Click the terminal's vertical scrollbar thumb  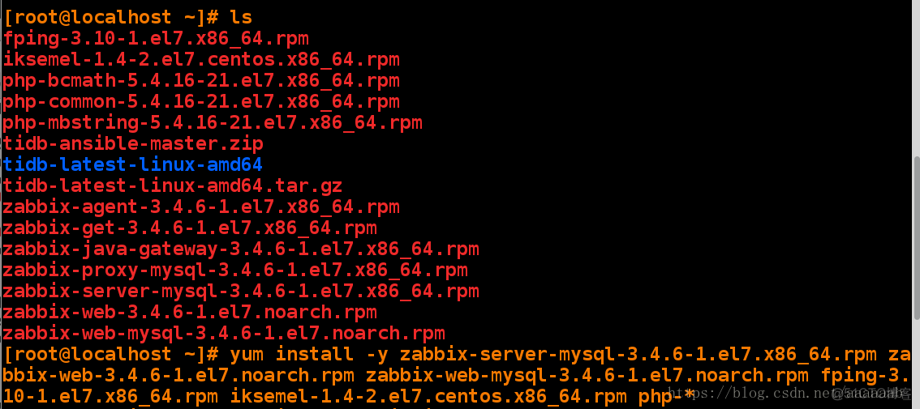coord(917,238)
